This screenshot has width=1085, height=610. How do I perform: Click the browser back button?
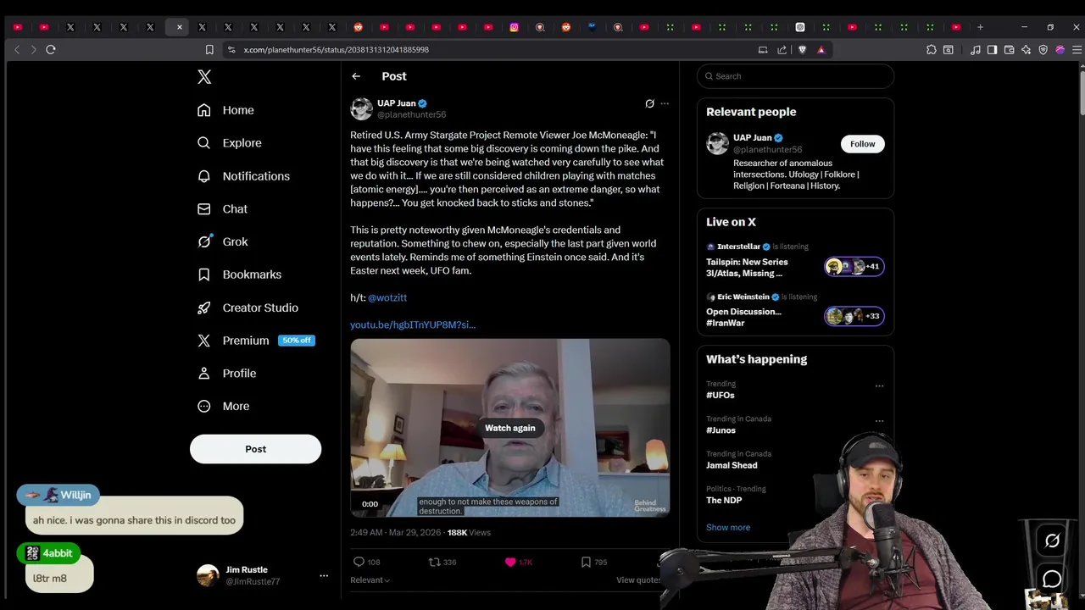pyautogui.click(x=17, y=50)
